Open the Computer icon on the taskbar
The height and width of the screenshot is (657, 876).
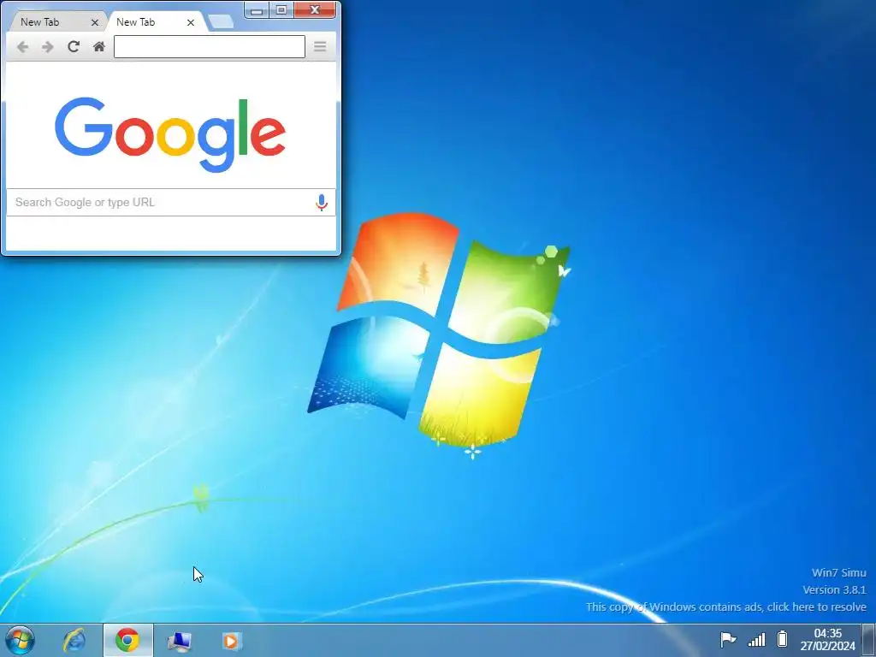(x=180, y=641)
